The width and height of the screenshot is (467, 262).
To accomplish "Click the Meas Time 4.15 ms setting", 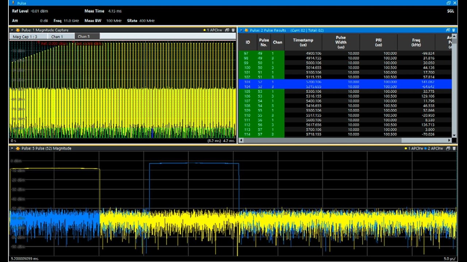I will [103, 11].
